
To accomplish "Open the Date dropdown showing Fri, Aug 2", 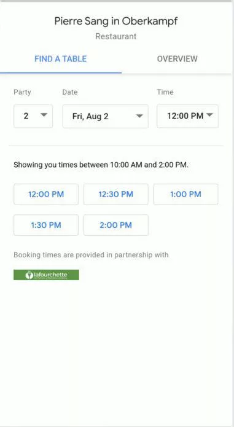I will 105,116.
